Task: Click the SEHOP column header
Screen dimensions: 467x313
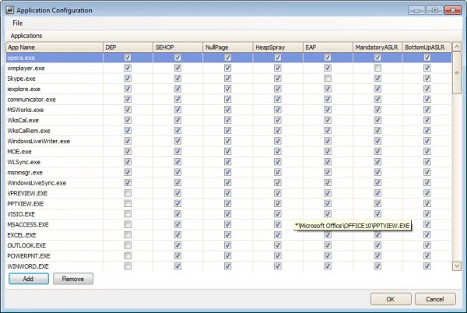Action: coord(177,47)
